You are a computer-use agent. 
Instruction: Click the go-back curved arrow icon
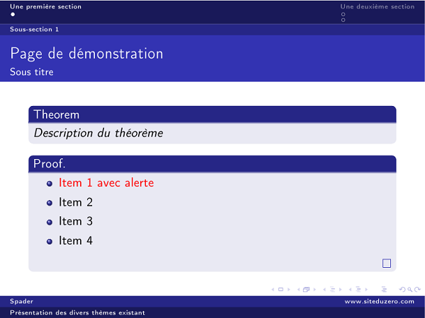point(402,289)
